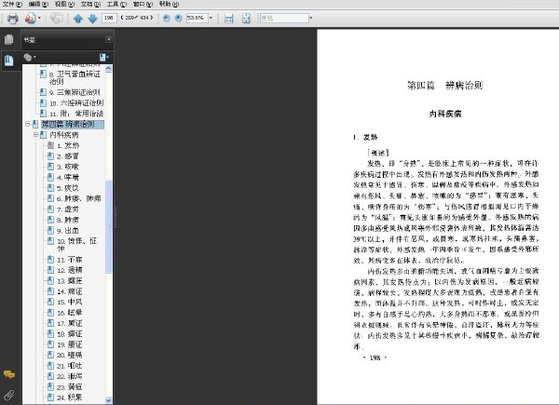Screen dimensions: 559x405
Task: Click bookmark icon beside 10. 惊悸、怔忡
Action: point(50,241)
